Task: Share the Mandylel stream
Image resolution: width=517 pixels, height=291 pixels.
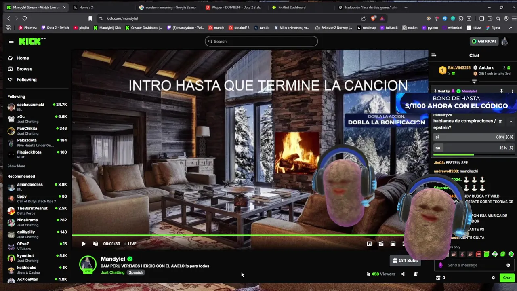Action: [x=403, y=274]
